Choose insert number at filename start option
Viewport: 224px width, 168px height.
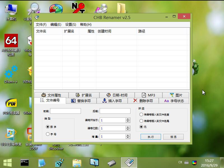[x=141, y=115]
